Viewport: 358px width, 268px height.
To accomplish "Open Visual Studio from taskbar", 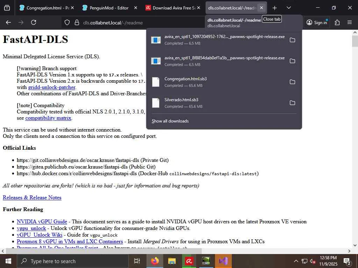I will click(223, 261).
